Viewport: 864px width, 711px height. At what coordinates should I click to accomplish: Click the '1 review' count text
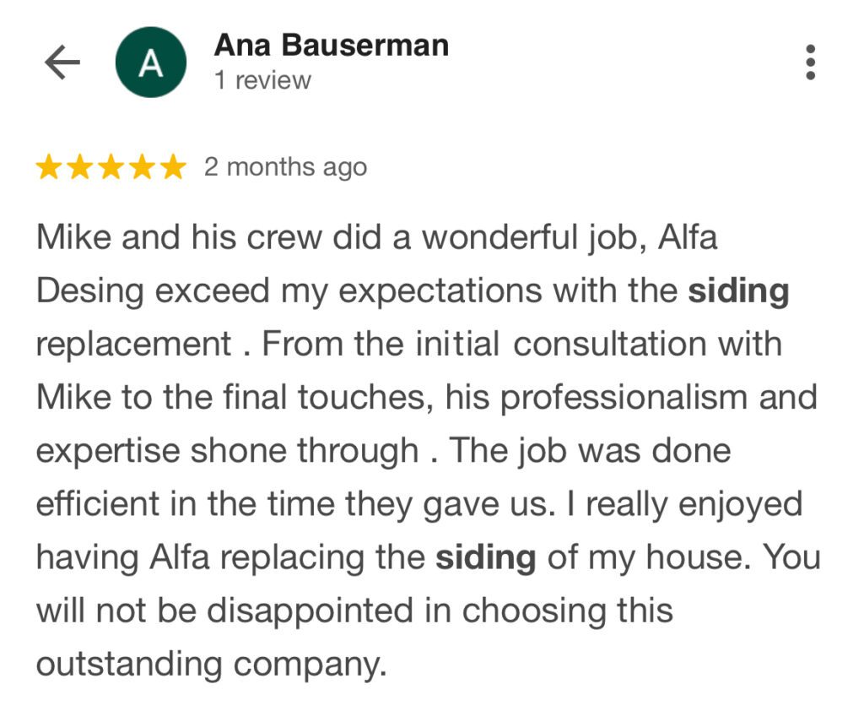click(x=262, y=81)
